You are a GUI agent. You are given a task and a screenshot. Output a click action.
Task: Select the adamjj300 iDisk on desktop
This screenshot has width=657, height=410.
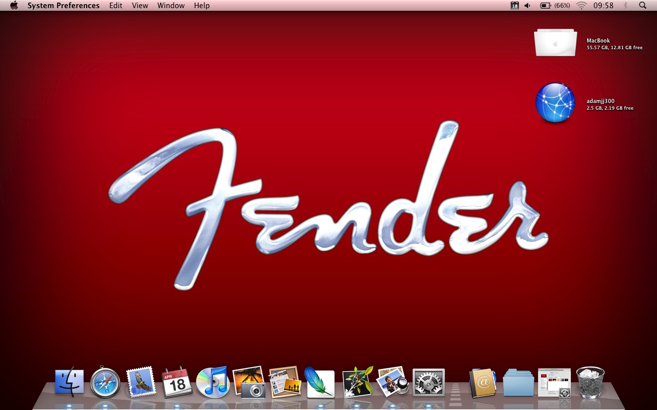555,102
